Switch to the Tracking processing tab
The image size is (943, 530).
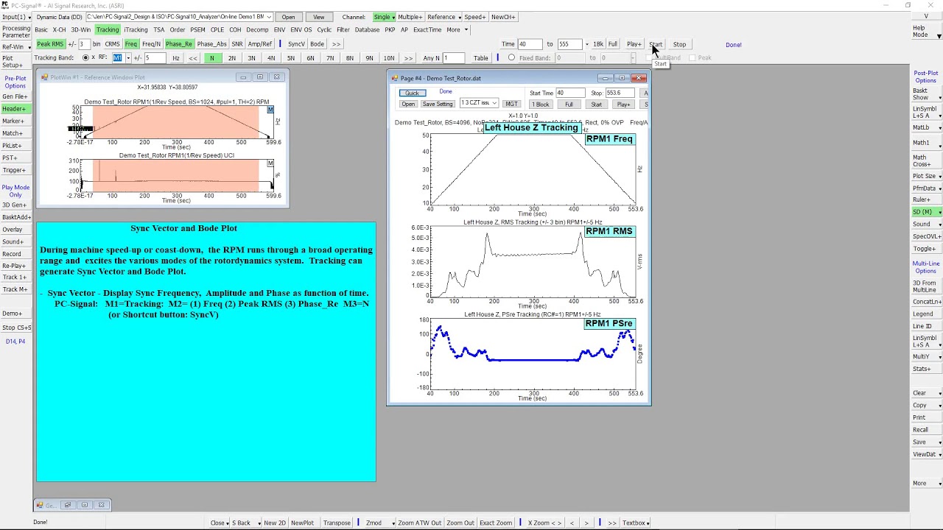coord(108,30)
